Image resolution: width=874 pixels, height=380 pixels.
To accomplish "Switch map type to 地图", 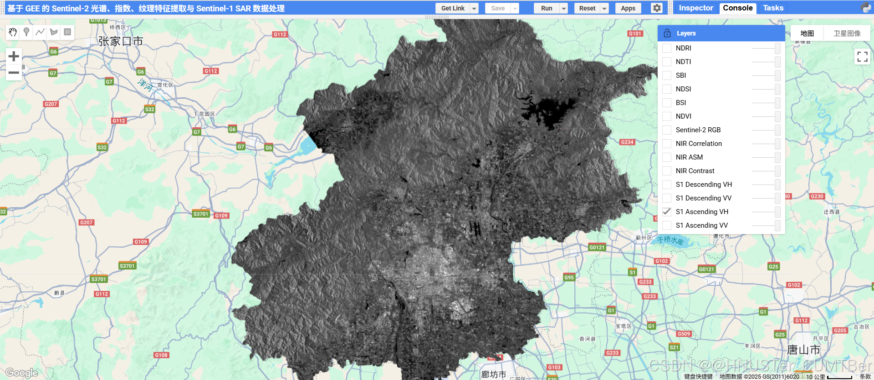I will 807,33.
